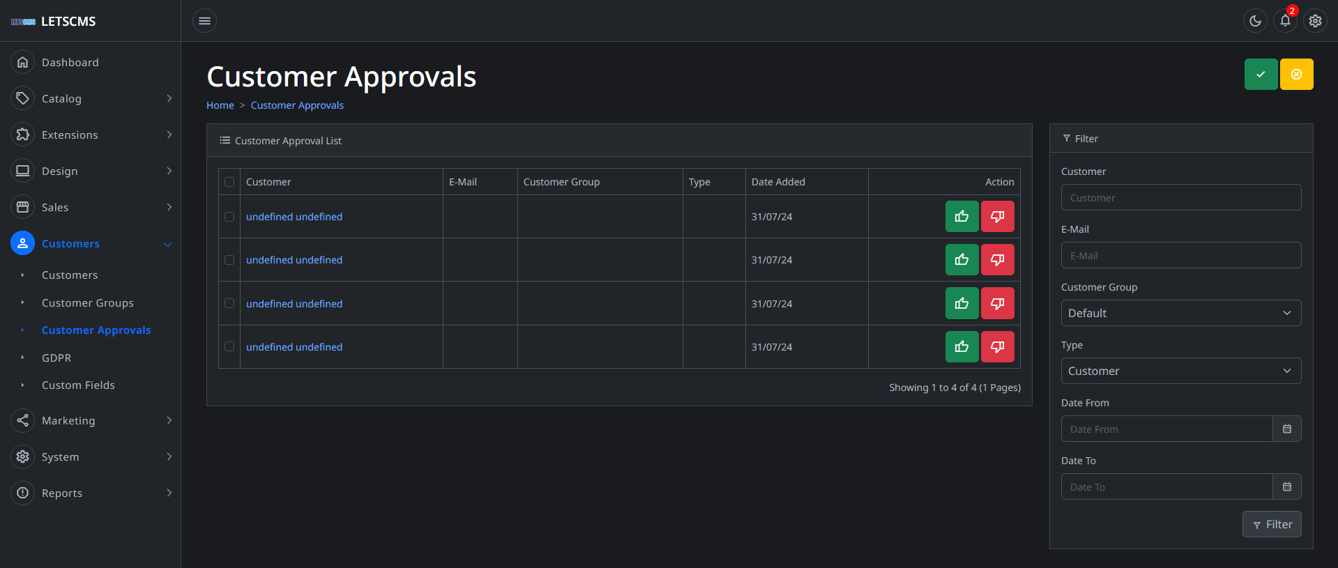Open the Customer Group dropdown
The height and width of the screenshot is (568, 1338).
click(1180, 313)
